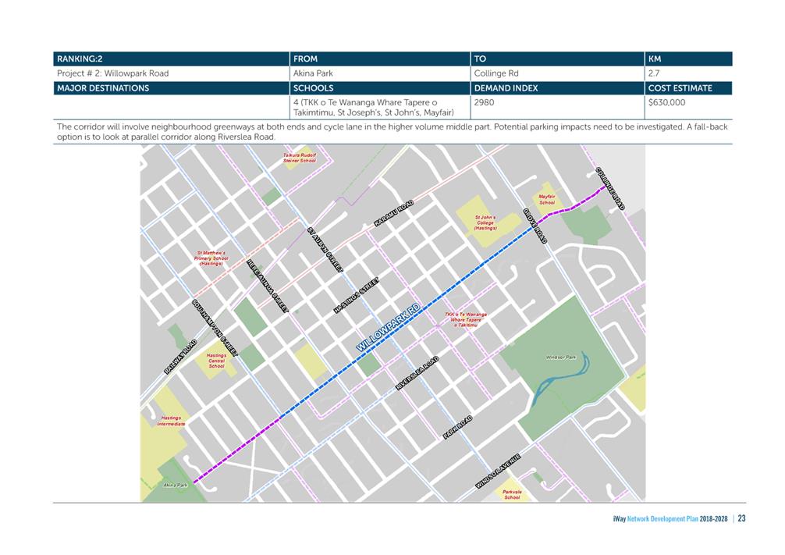Select the Windsor Avenue street label
The width and height of the screenshot is (785, 555).
coord(498,471)
